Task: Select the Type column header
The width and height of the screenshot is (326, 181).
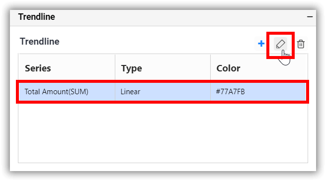Action: click(132, 68)
